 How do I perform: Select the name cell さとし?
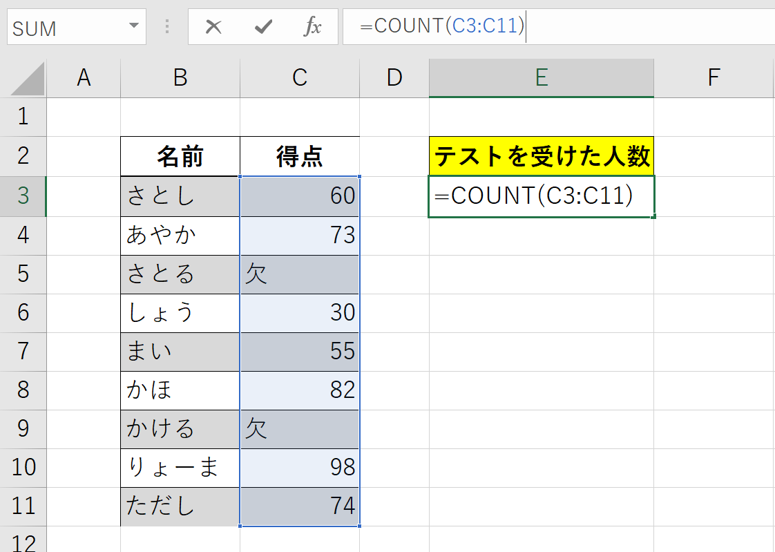tap(180, 196)
